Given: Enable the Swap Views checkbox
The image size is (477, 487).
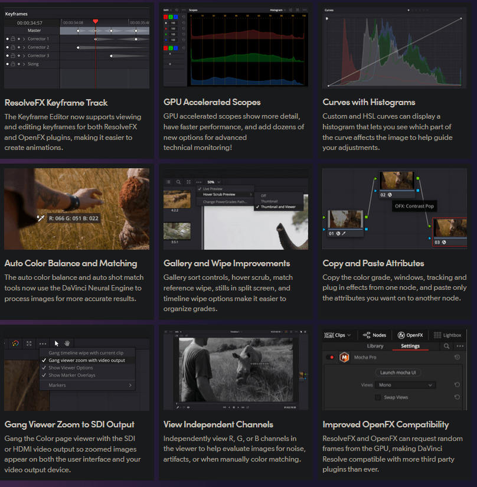Looking at the screenshot, I should [378, 397].
